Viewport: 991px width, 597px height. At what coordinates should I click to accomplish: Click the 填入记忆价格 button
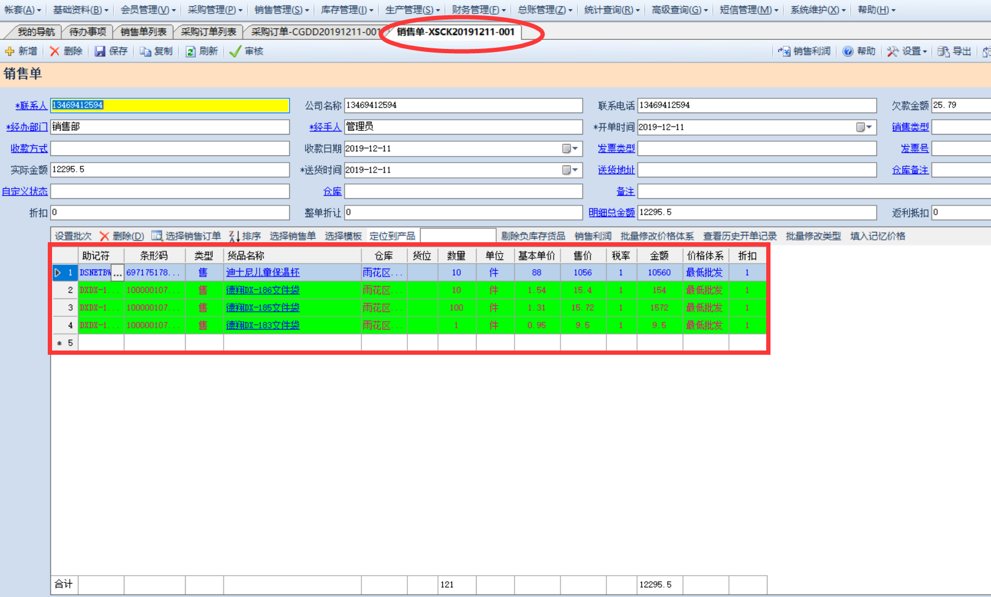click(878, 236)
